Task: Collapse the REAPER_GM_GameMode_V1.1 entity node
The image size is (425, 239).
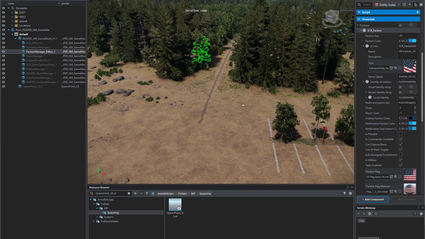Action: coord(16,38)
